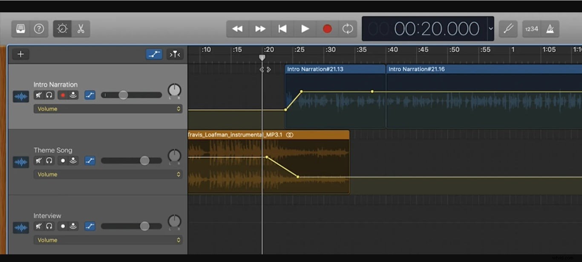This screenshot has height=262, width=582.
Task: Adjust the Theme Song volume slider
Action: (144, 160)
